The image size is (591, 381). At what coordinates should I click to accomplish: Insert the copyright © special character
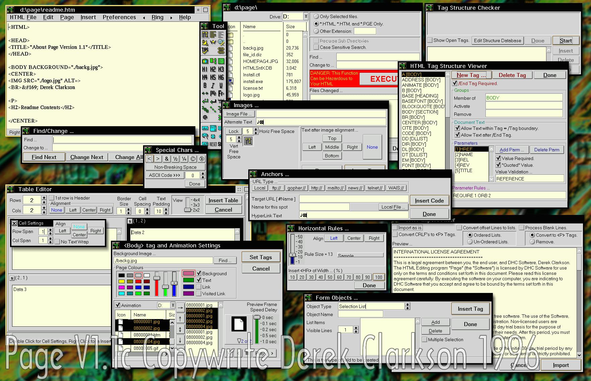(193, 159)
